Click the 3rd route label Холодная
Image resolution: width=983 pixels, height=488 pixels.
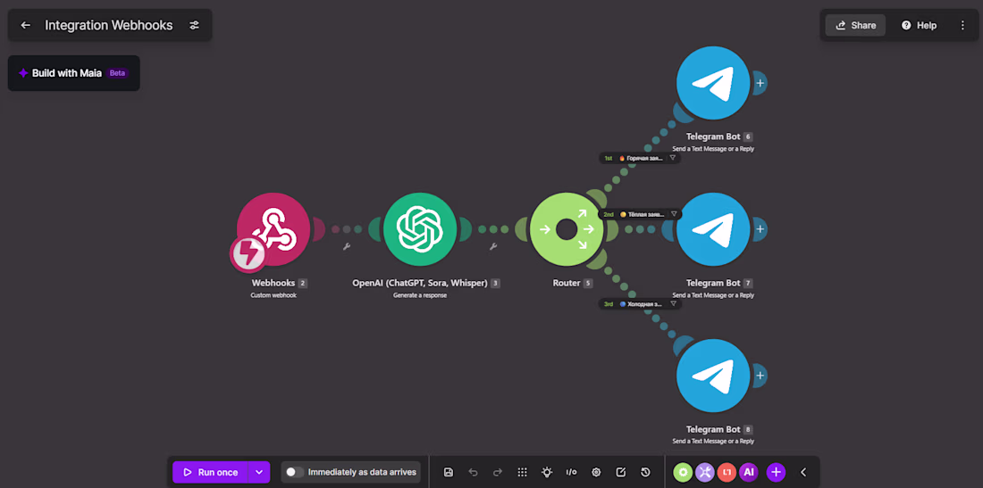pyautogui.click(x=644, y=303)
